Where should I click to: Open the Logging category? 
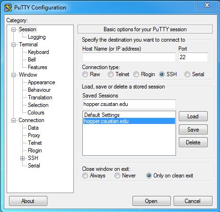[37, 37]
